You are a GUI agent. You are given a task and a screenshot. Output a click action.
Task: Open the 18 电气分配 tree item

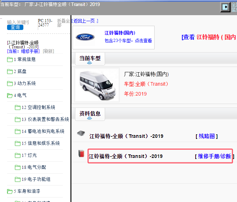34,167
